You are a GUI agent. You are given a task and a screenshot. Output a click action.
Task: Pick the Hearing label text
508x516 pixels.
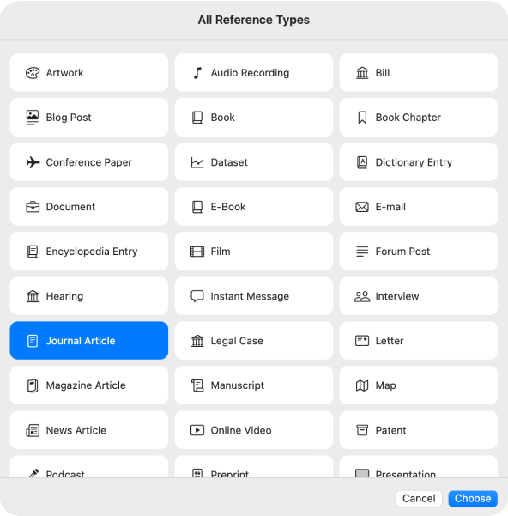pos(64,296)
